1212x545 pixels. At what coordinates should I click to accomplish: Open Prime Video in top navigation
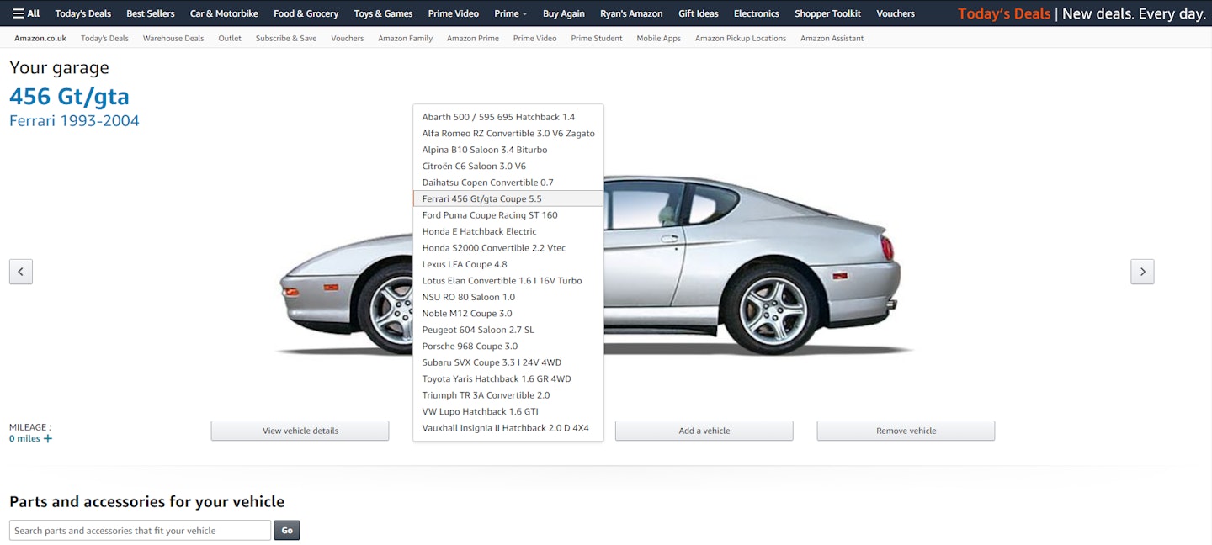pyautogui.click(x=453, y=13)
